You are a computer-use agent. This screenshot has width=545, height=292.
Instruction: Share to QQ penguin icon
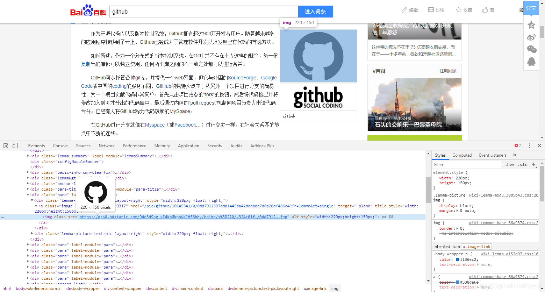531,62
